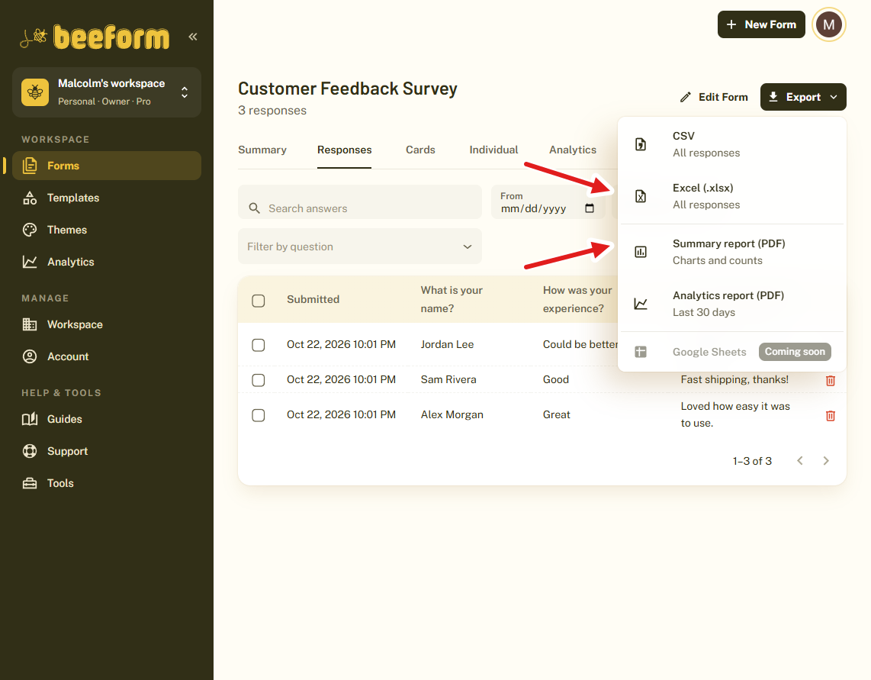Delete the Alex Morgan response

point(831,415)
